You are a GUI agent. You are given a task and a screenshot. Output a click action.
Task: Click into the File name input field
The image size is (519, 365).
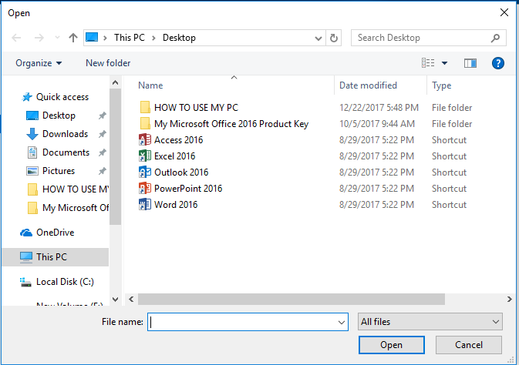pos(248,322)
